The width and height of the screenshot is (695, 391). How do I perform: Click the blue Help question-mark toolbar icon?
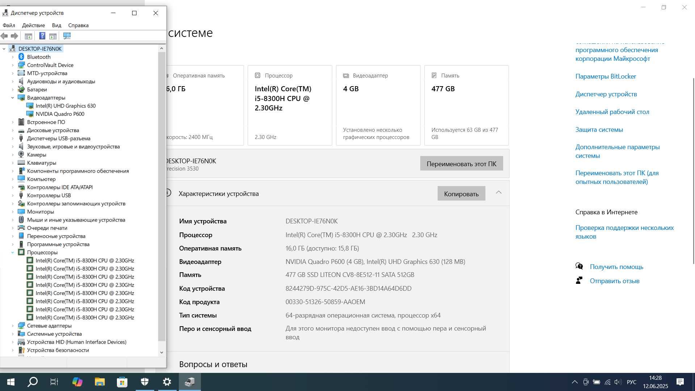[x=42, y=36]
